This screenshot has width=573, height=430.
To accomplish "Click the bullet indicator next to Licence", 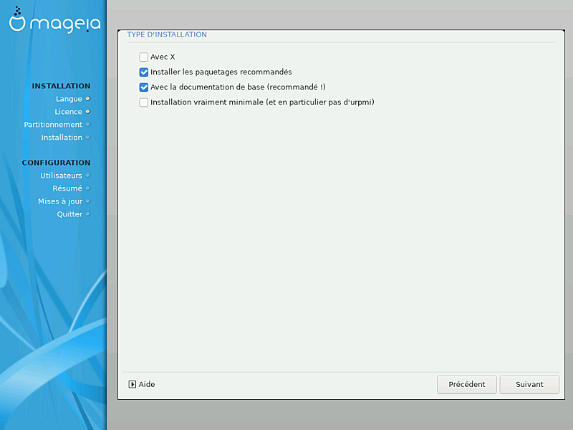I will click(87, 112).
